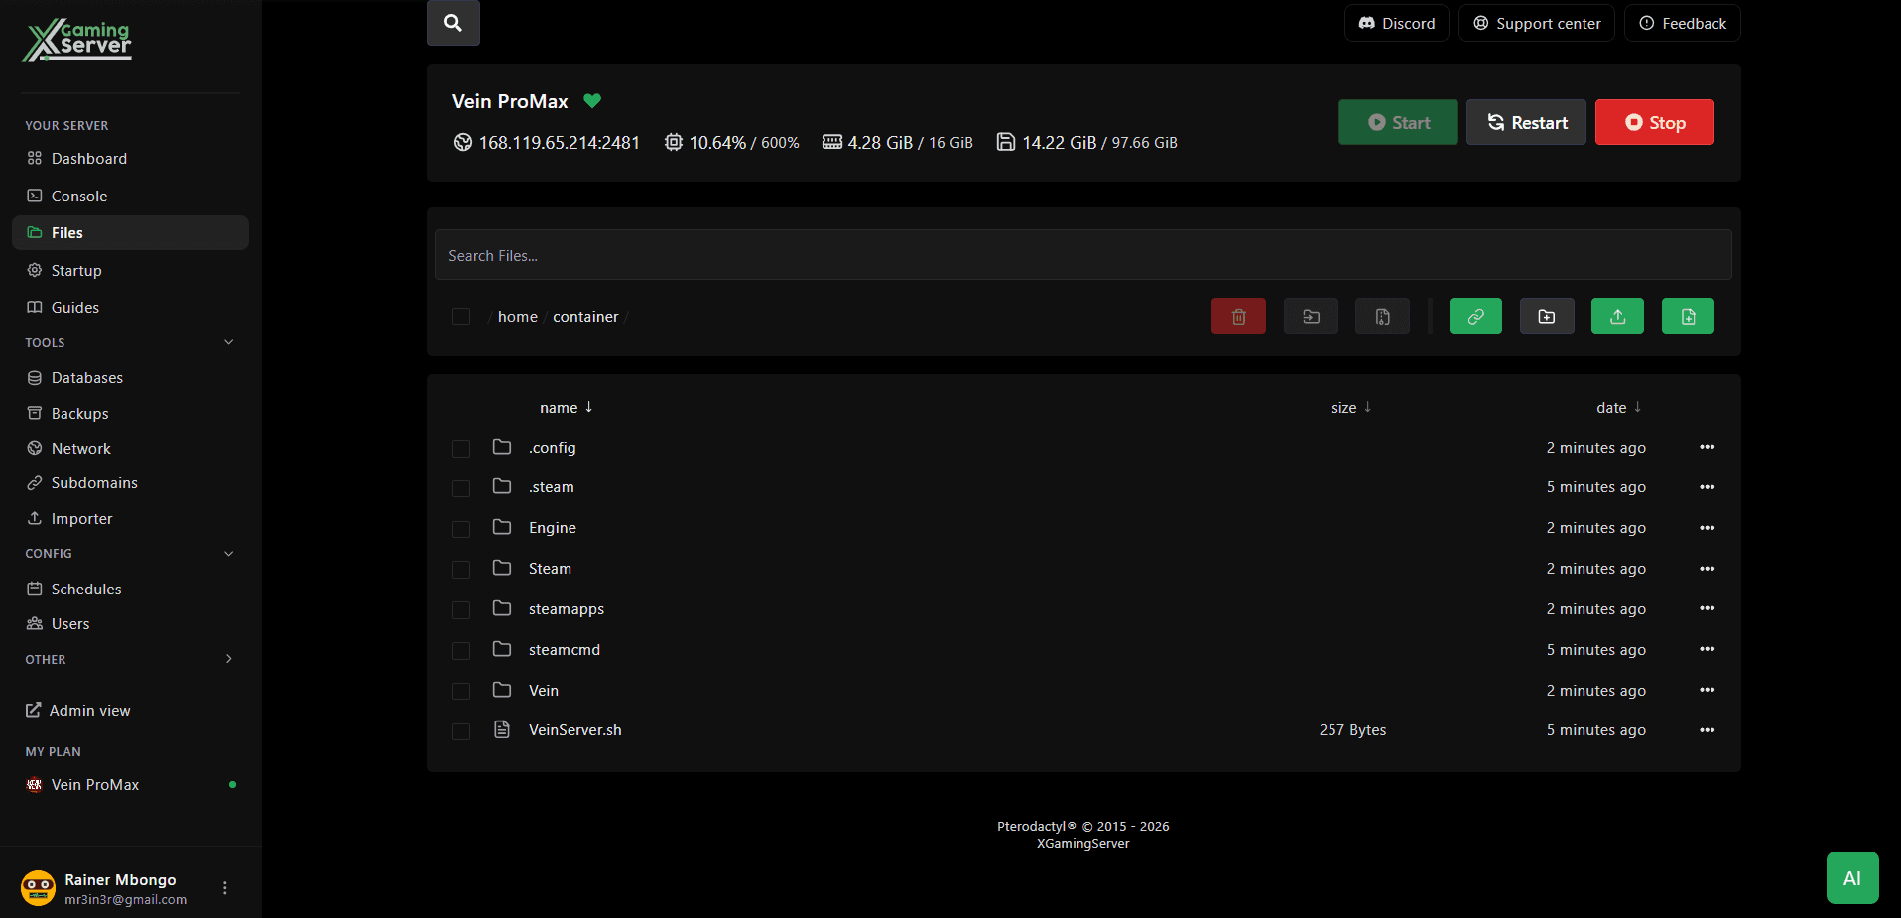Sort files by the size column arrow
The height and width of the screenshot is (918, 1901).
coord(1369,407)
